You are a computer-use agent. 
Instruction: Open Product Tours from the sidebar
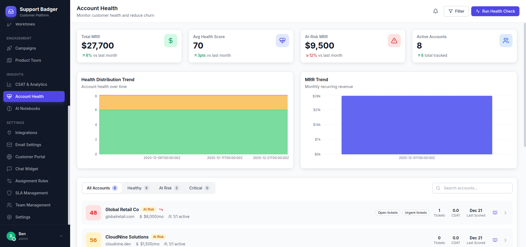28,60
